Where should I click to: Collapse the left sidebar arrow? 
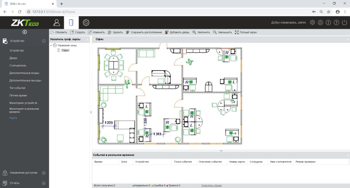click(x=24, y=32)
